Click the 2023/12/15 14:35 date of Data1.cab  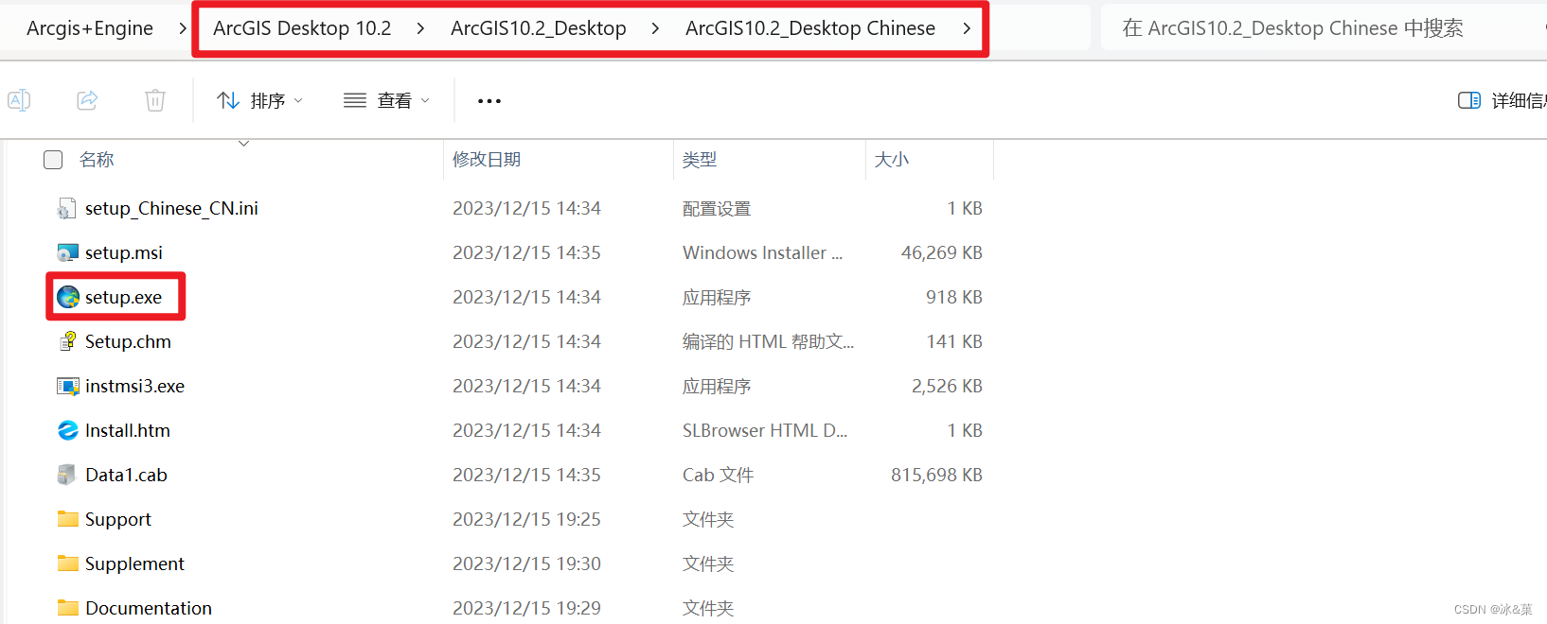pyautogui.click(x=526, y=475)
